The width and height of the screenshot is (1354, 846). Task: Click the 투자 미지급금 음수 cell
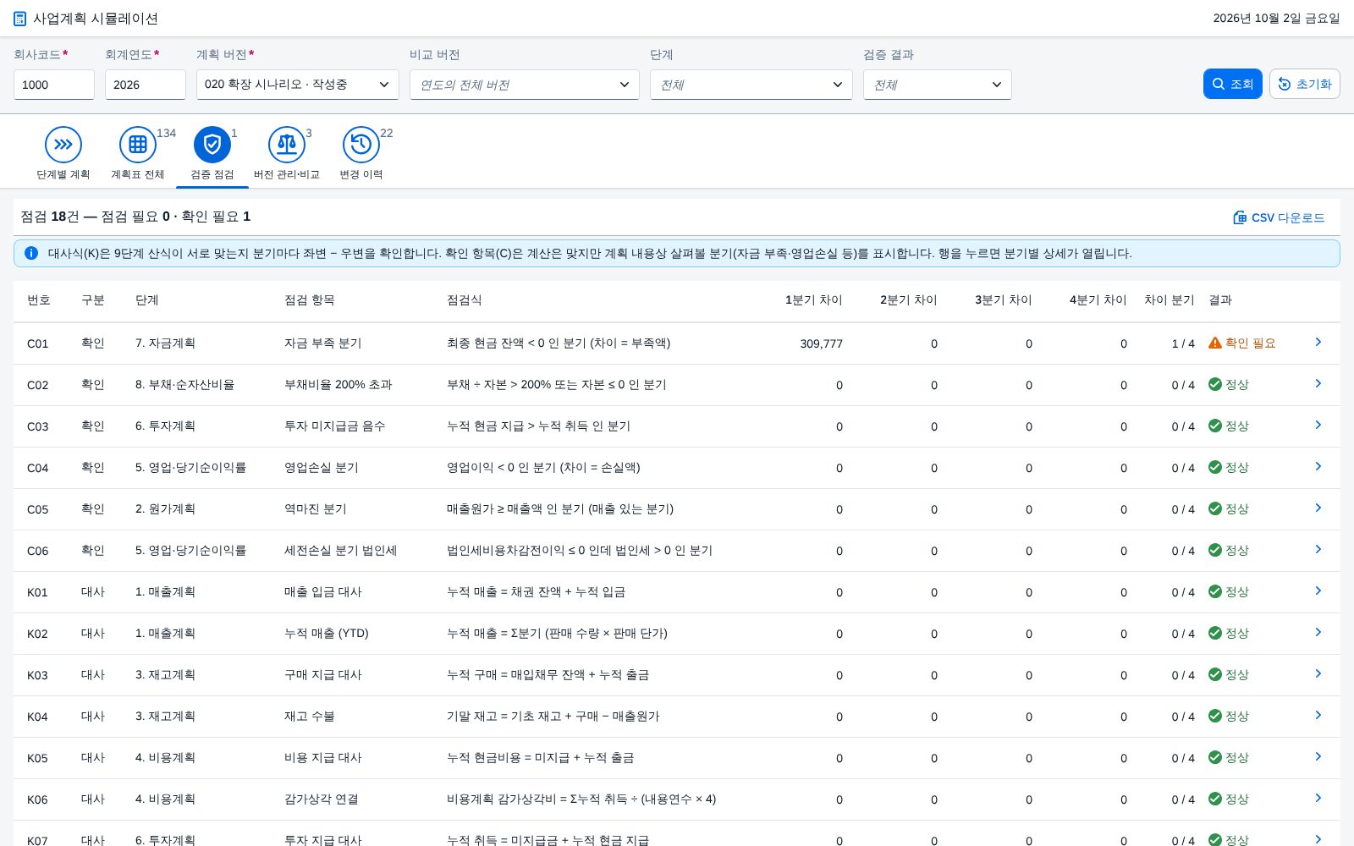coord(335,426)
